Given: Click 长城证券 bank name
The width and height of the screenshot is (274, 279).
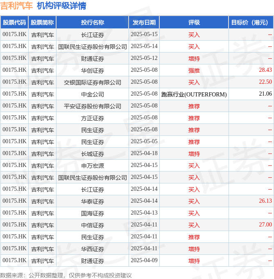Looking at the screenshot, I should coord(93,154).
